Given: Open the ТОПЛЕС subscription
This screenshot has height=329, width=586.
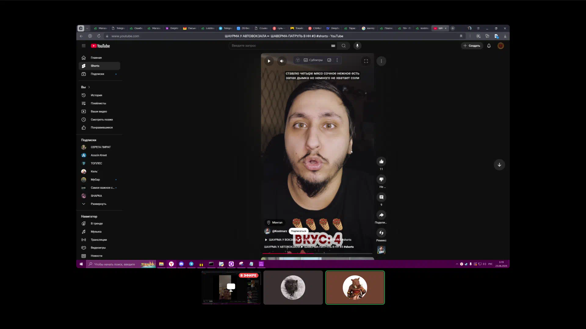Looking at the screenshot, I should click(99, 163).
